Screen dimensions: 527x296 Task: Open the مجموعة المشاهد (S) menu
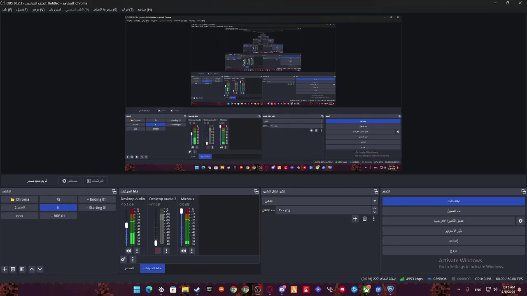pos(105,9)
